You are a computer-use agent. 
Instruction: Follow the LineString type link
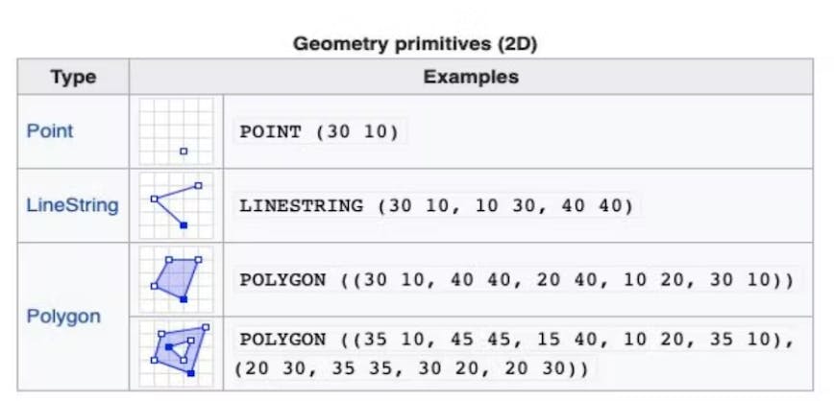[x=73, y=205]
